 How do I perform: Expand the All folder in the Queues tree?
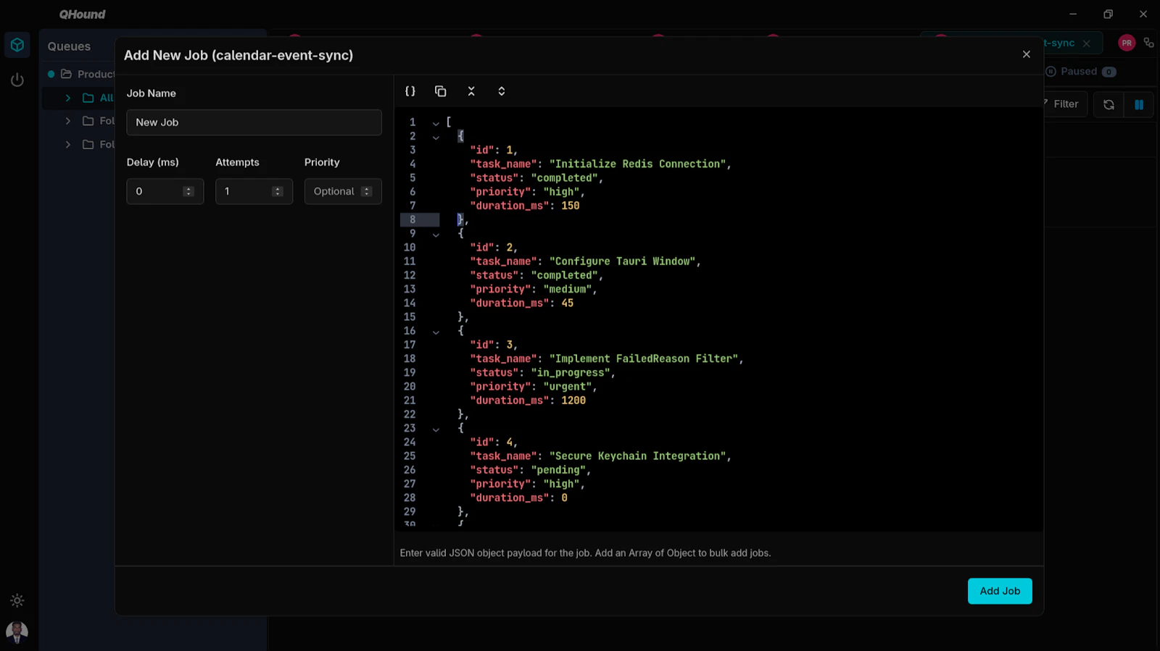coord(67,98)
